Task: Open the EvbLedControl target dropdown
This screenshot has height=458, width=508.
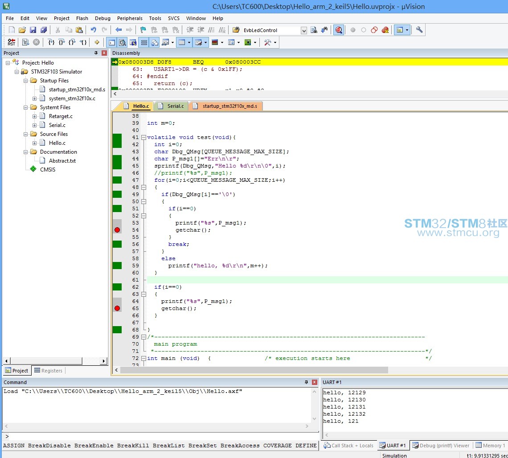Action: 303,30
